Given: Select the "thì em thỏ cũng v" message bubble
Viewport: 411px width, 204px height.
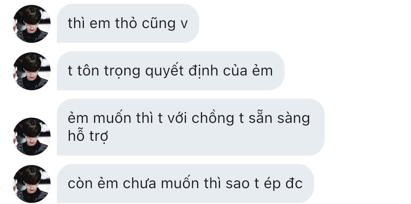Looking at the screenshot, I should [128, 23].
